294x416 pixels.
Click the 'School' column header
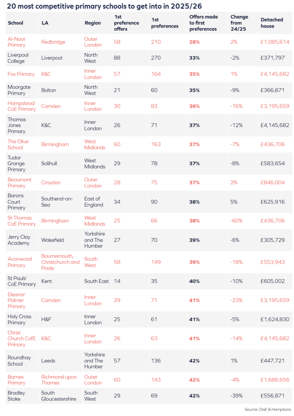(x=15, y=23)
